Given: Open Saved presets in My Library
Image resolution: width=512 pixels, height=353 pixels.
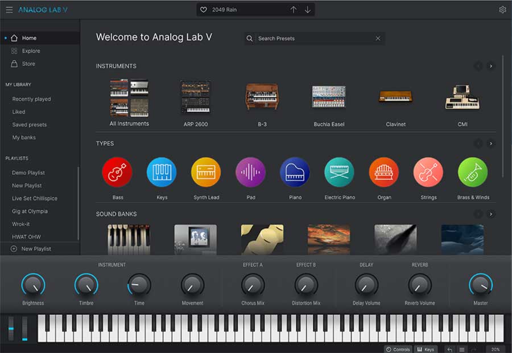Looking at the screenshot, I should (30, 125).
